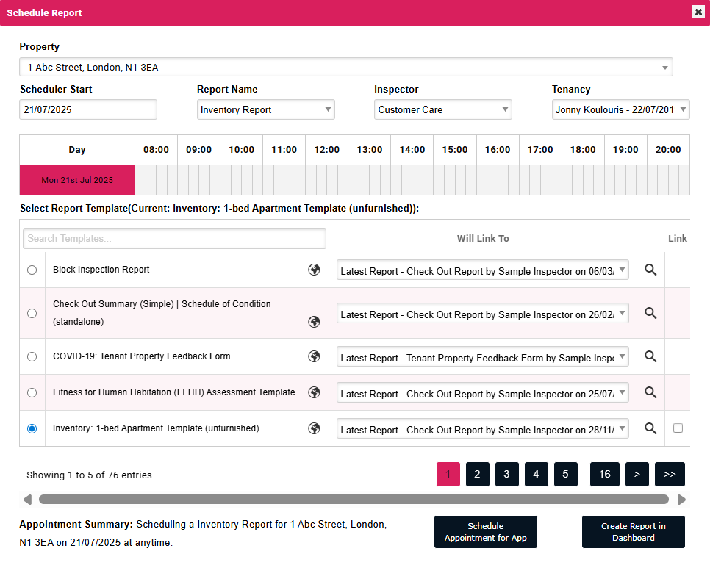Go to page 2 of templates
Image resolution: width=710 pixels, height=576 pixels.
pos(477,475)
